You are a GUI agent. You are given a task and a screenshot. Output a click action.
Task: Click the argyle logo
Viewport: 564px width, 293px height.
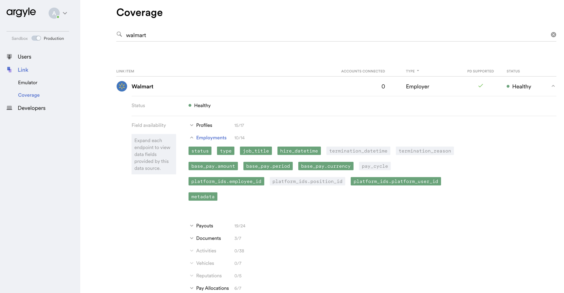click(21, 12)
